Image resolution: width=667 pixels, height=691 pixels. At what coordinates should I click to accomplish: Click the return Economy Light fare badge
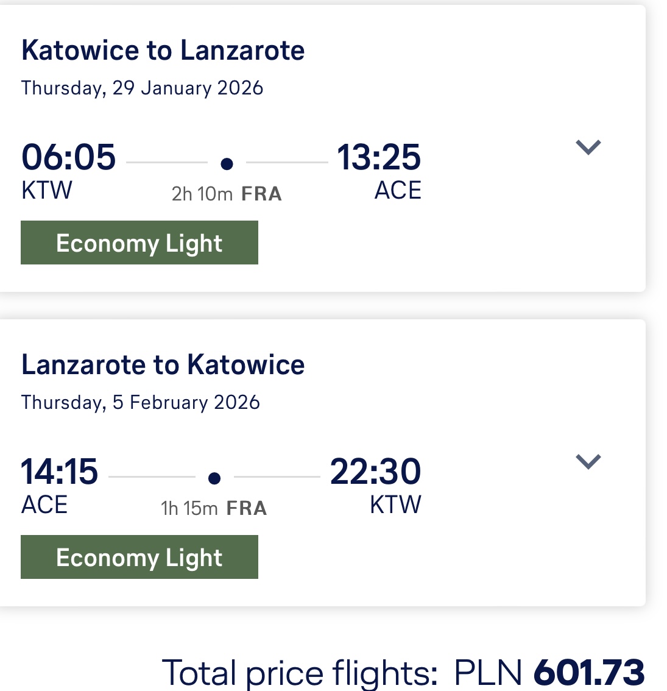139,557
